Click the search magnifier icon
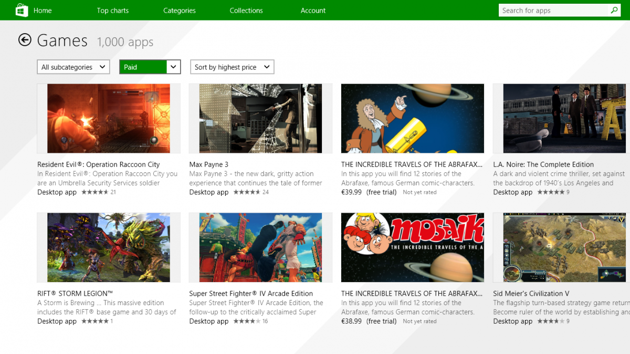The image size is (630, 354). tap(614, 10)
